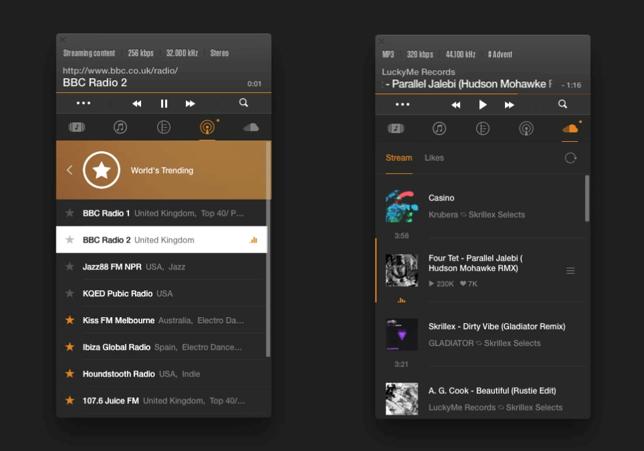Switch to the Likes tab
This screenshot has width=644, height=451.
tap(434, 158)
